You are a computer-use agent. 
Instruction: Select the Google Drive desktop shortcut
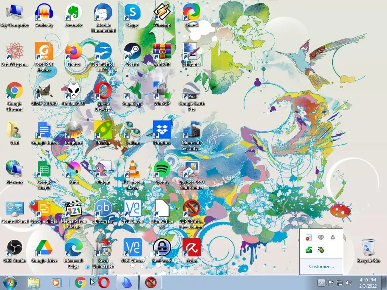tap(44, 251)
